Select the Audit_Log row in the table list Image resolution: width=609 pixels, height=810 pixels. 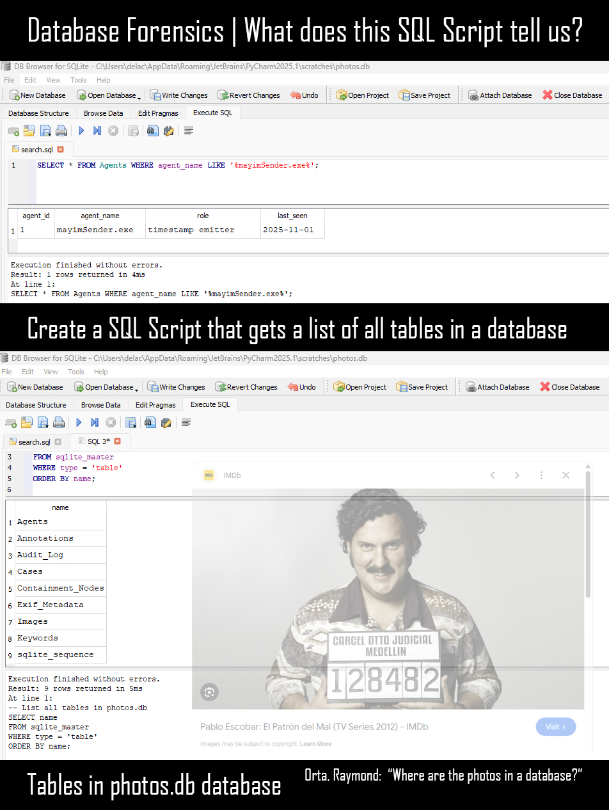[40, 555]
